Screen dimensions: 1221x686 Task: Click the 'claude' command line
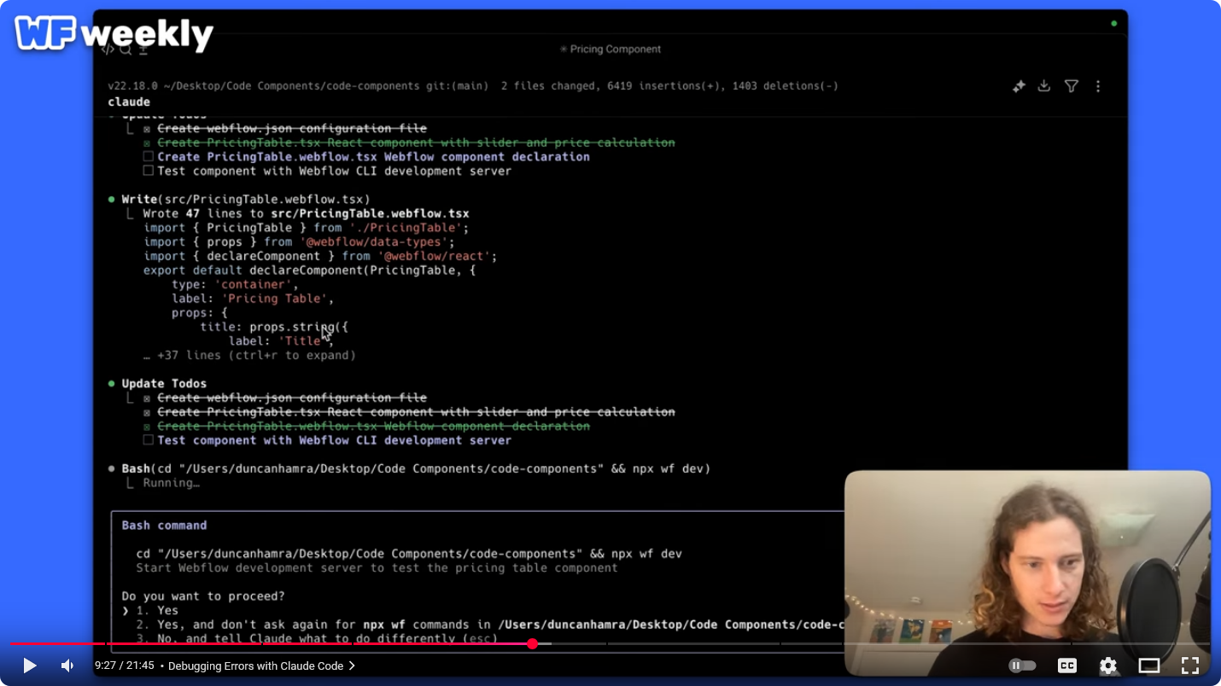click(x=129, y=102)
